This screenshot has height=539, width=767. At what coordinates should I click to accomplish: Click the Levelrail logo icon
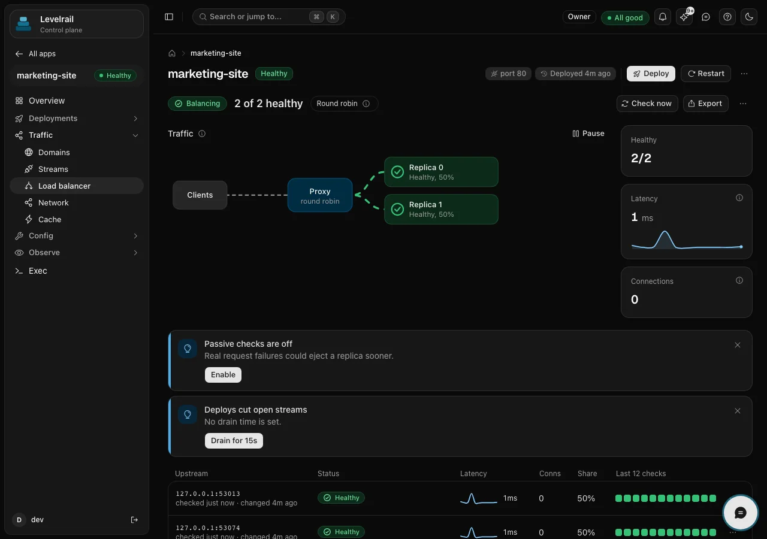click(x=23, y=24)
